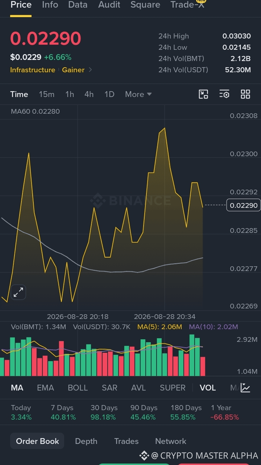This screenshot has height=465, width=261.
Task: Enable the SAR indicator
Action: (109, 388)
